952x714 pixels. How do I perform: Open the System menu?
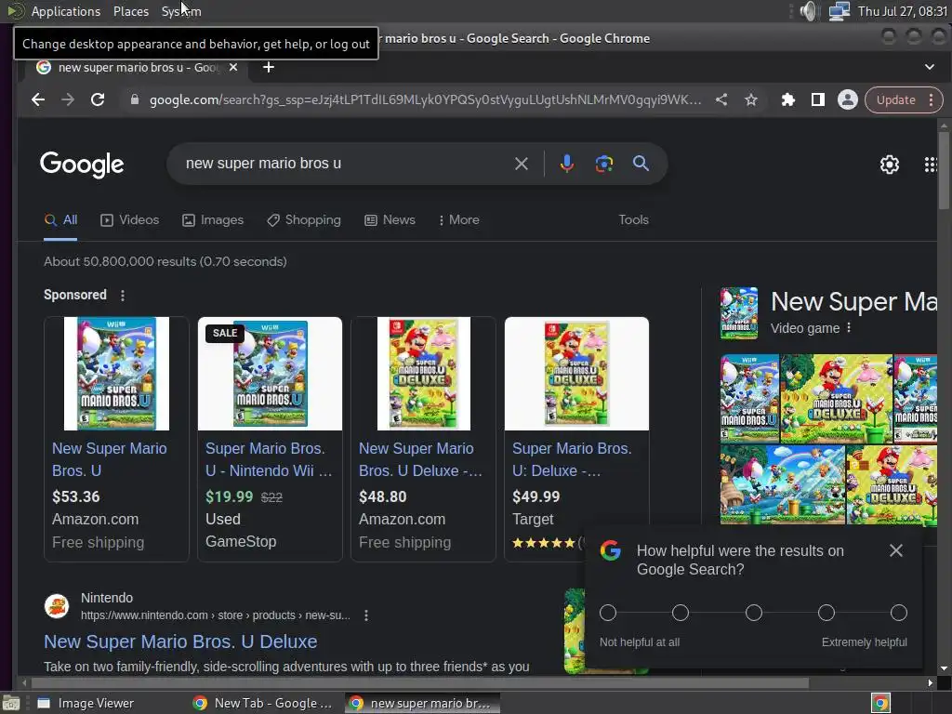181,11
